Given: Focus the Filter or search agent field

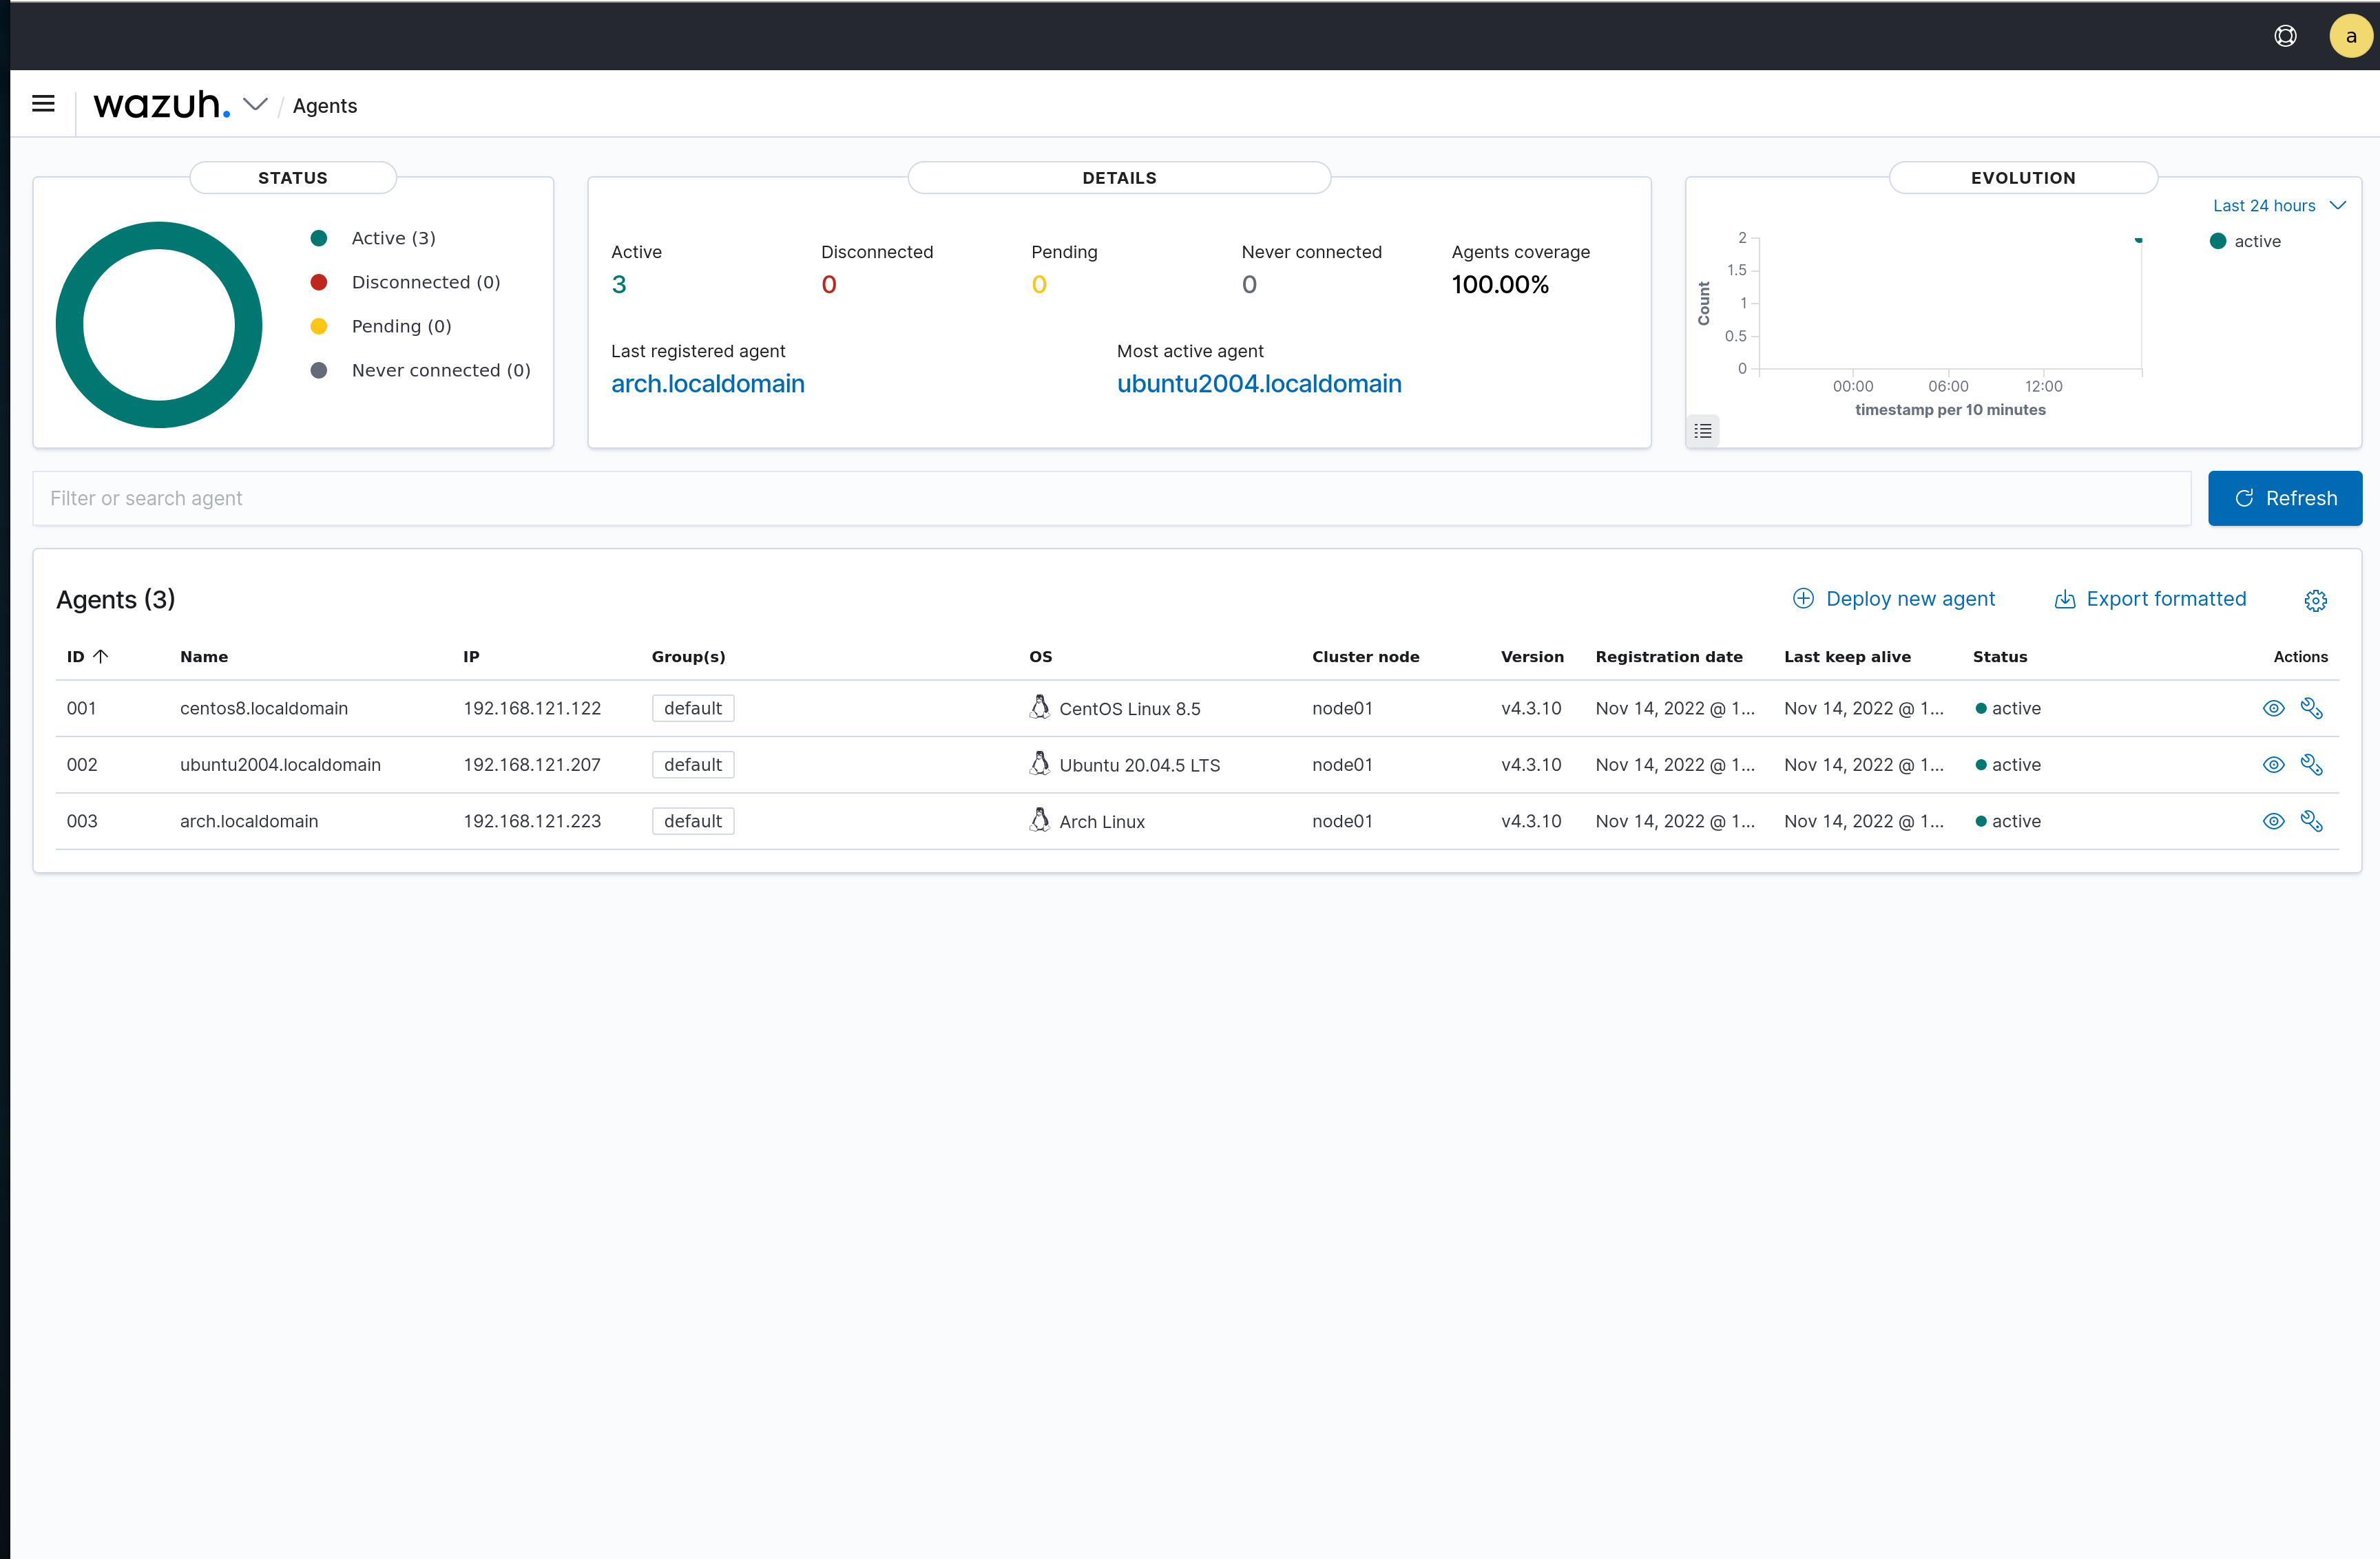Looking at the screenshot, I should 1112,498.
